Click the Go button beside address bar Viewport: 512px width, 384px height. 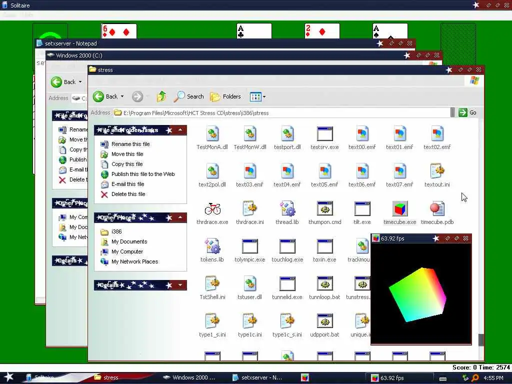467,112
